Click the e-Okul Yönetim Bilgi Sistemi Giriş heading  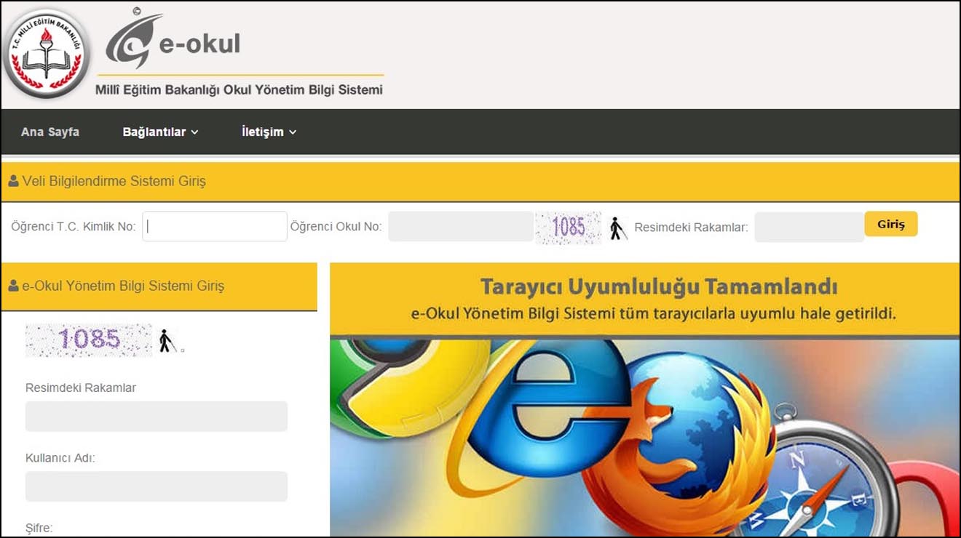pos(123,286)
